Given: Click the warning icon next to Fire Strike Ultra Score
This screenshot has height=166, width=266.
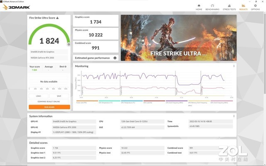Looking at the screenshot, I should coord(57,18).
